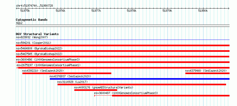Click the red nsv5464809 variant bar
The image size is (237, 106).
tap(123, 51)
